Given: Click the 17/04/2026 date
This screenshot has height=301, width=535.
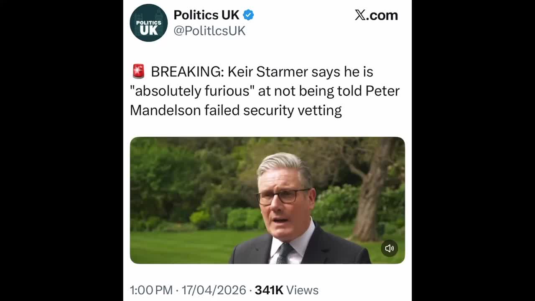Looking at the screenshot, I should point(214,290).
